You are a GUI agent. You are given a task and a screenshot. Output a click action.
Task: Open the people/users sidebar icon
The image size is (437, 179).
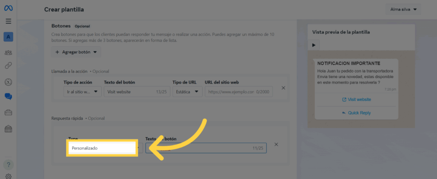[x=9, y=53]
